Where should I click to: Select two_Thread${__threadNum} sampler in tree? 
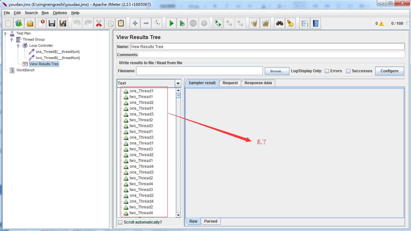point(58,58)
